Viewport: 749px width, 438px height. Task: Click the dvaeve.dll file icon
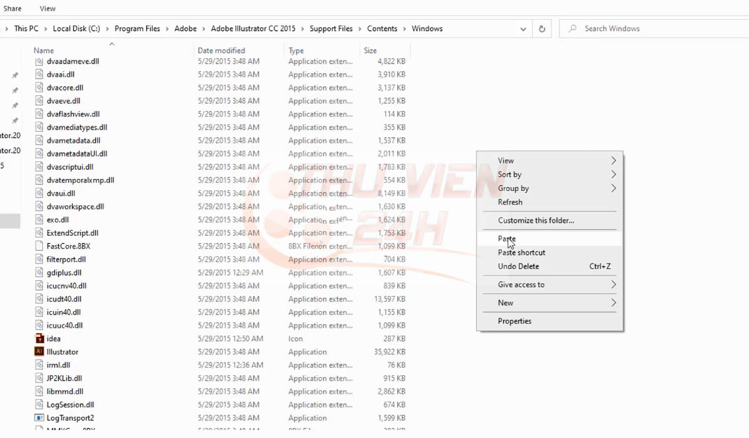click(x=39, y=100)
